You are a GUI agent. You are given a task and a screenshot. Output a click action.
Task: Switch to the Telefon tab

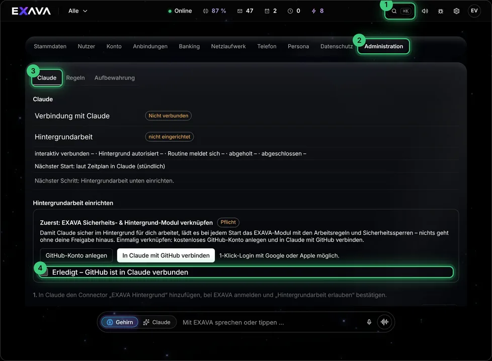pos(267,46)
